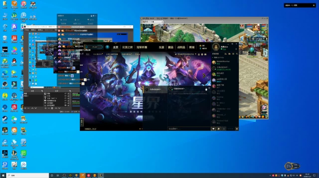Move OBS scene up with arrow icon
Viewport: 319px width, 178px height.
tap(32, 108)
